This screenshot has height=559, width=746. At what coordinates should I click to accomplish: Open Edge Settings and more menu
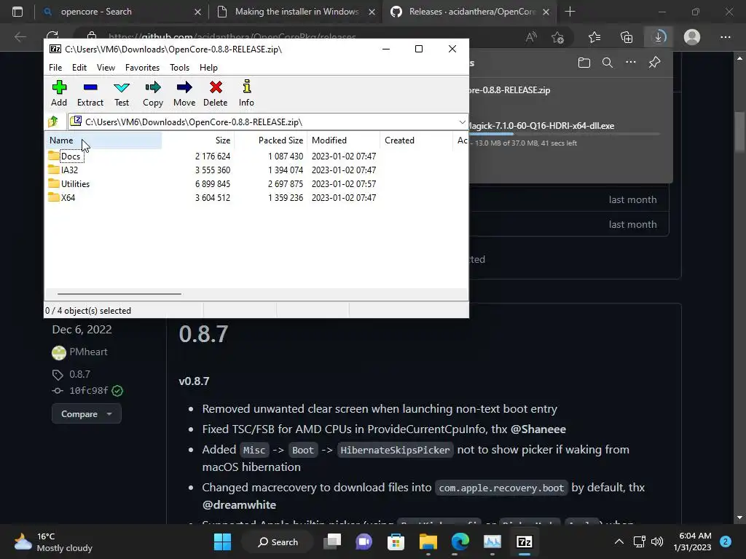725,36
